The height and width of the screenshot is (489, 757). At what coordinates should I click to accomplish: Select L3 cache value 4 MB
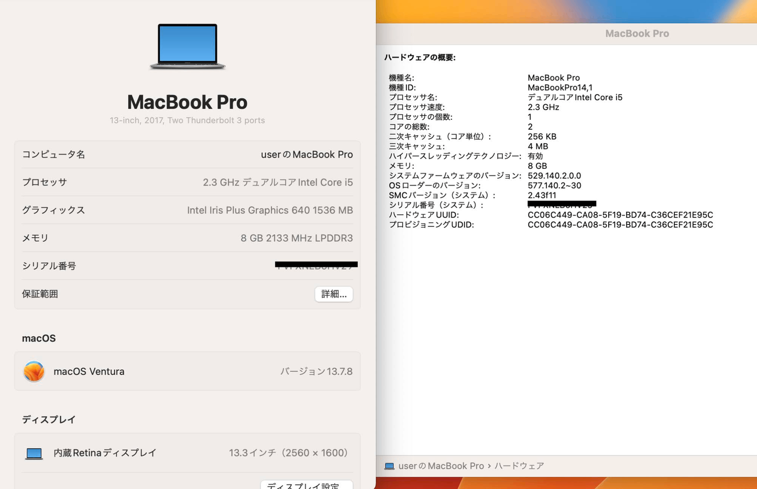pos(538,146)
